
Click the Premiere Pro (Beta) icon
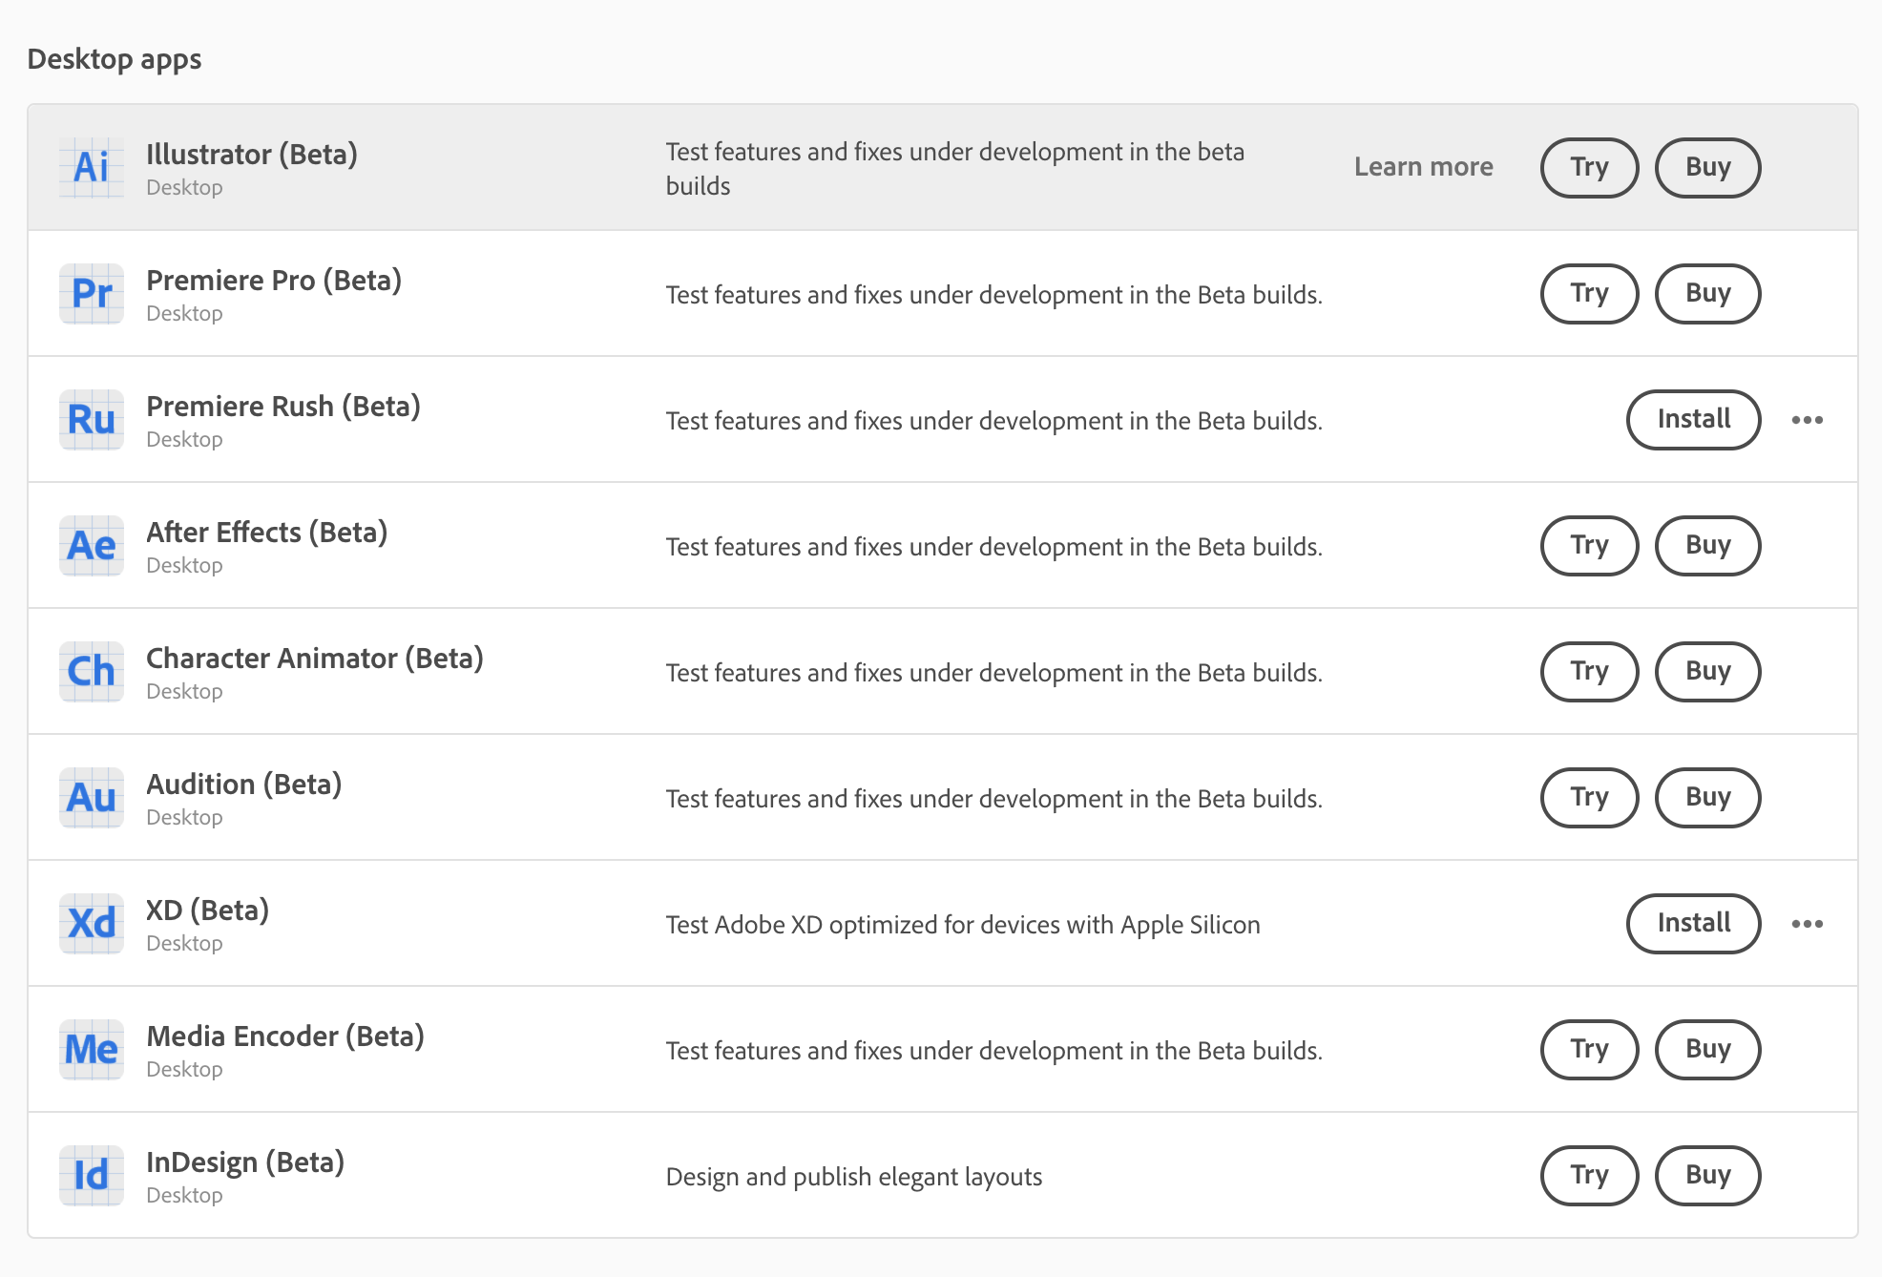tap(92, 294)
